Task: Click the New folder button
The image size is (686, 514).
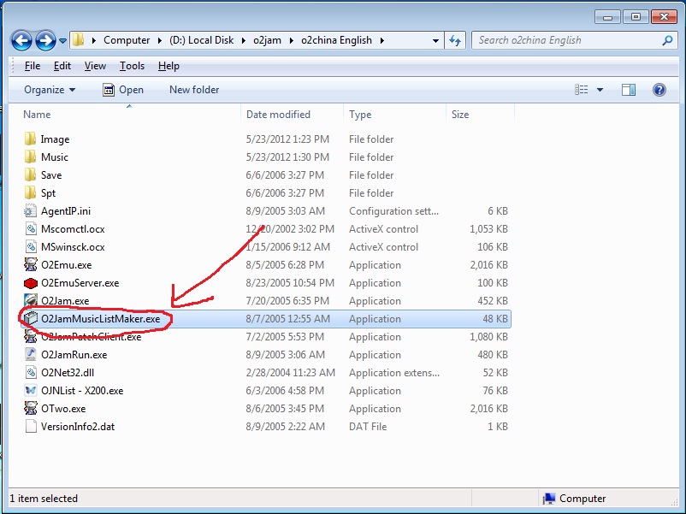Action: (x=194, y=90)
